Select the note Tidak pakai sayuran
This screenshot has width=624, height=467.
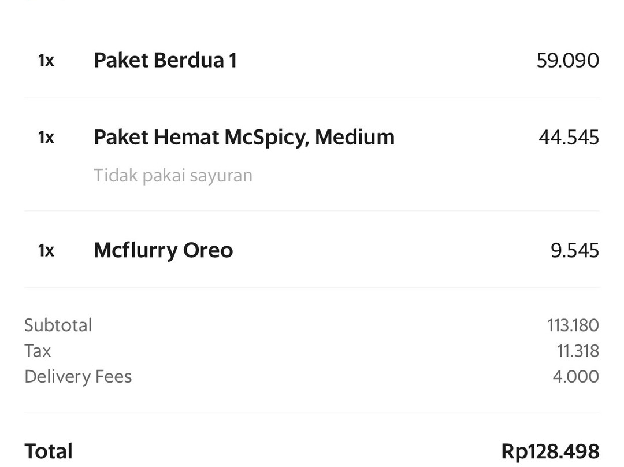point(173,176)
